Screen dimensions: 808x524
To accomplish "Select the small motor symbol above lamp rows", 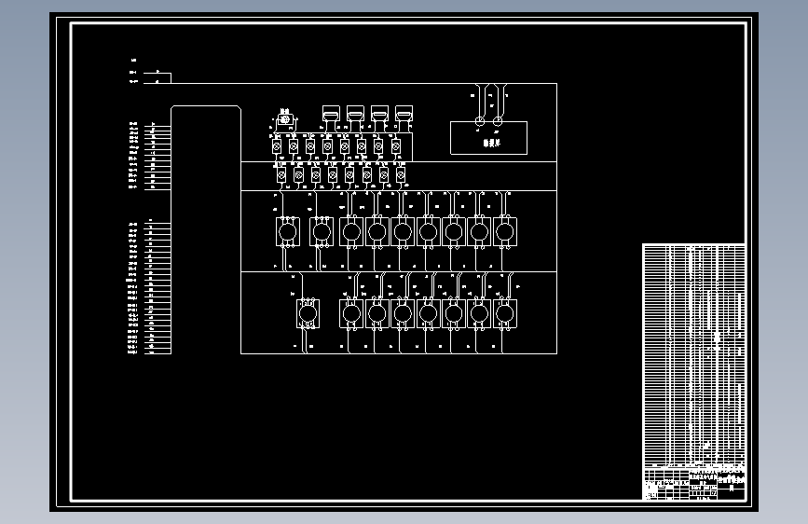I will (x=284, y=119).
